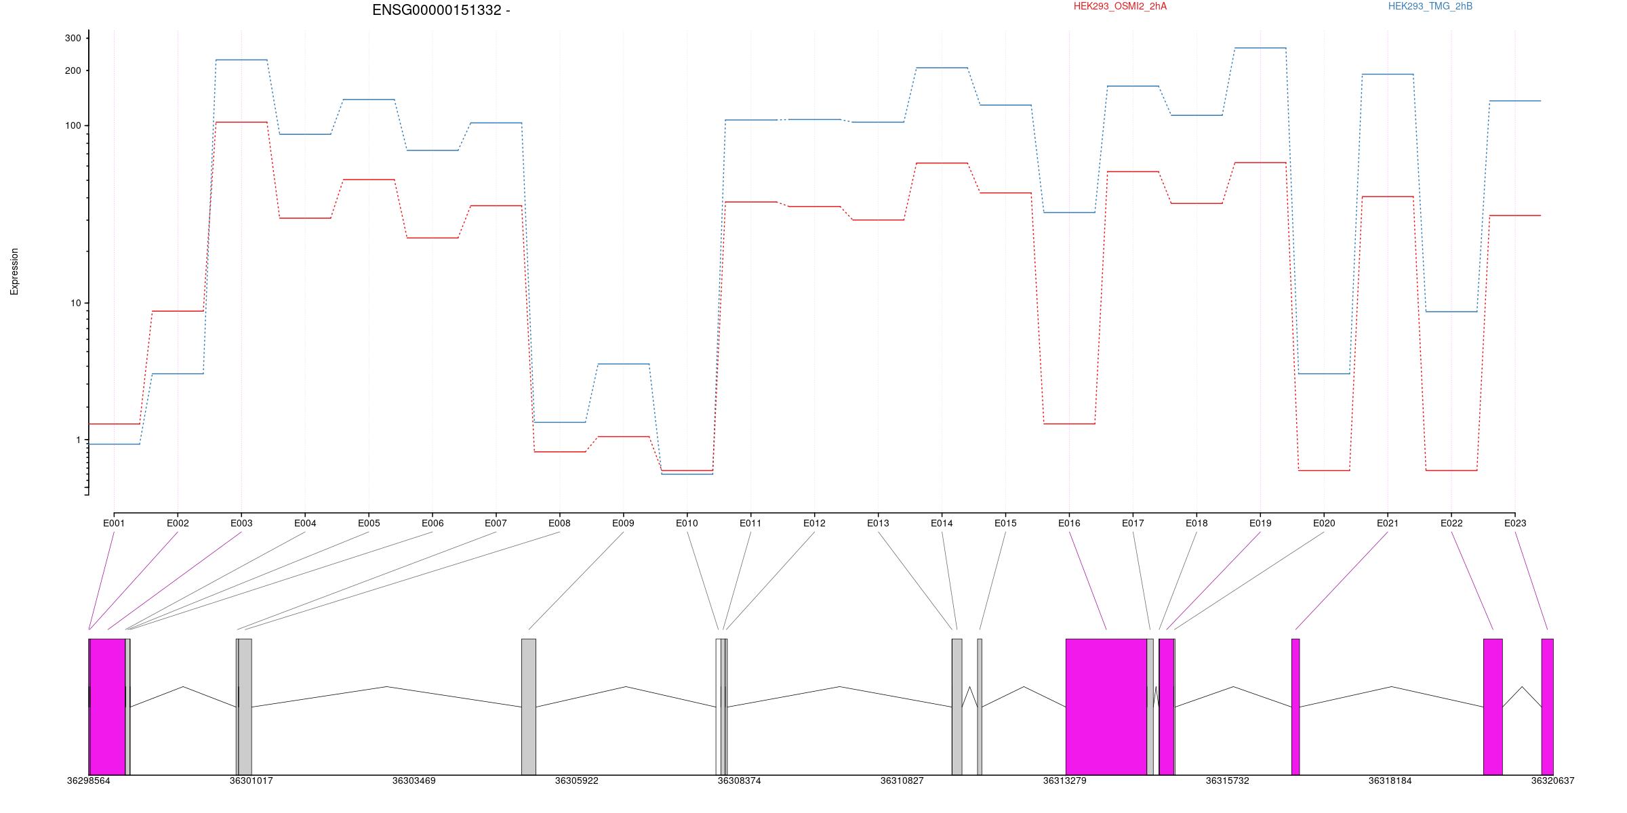
Task: Click genomic coordinate 36298564
Action: click(88, 780)
